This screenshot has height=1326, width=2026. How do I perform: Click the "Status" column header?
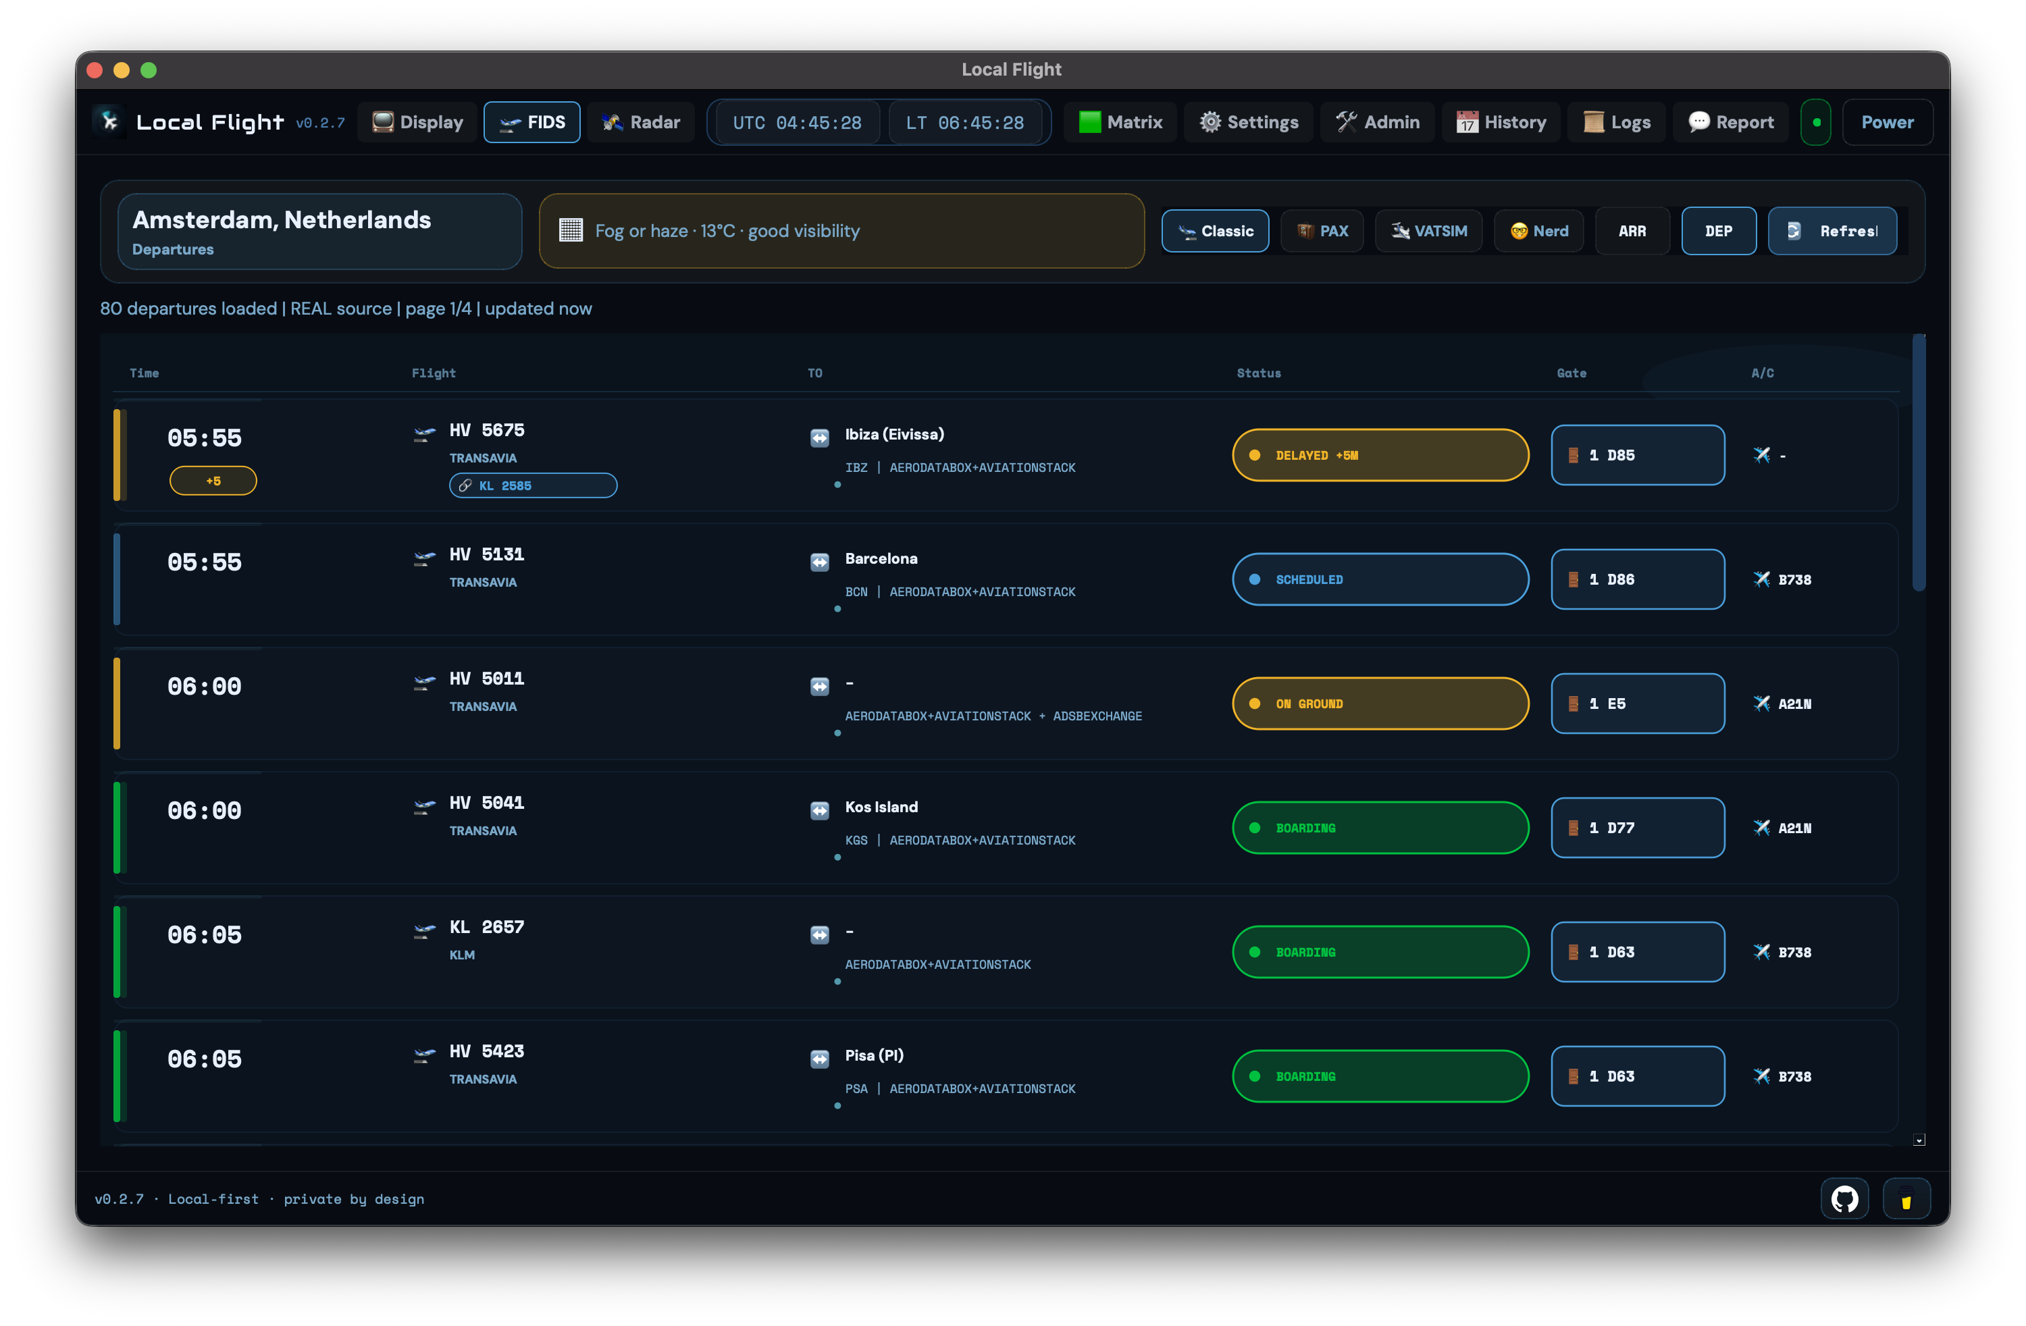1258,373
